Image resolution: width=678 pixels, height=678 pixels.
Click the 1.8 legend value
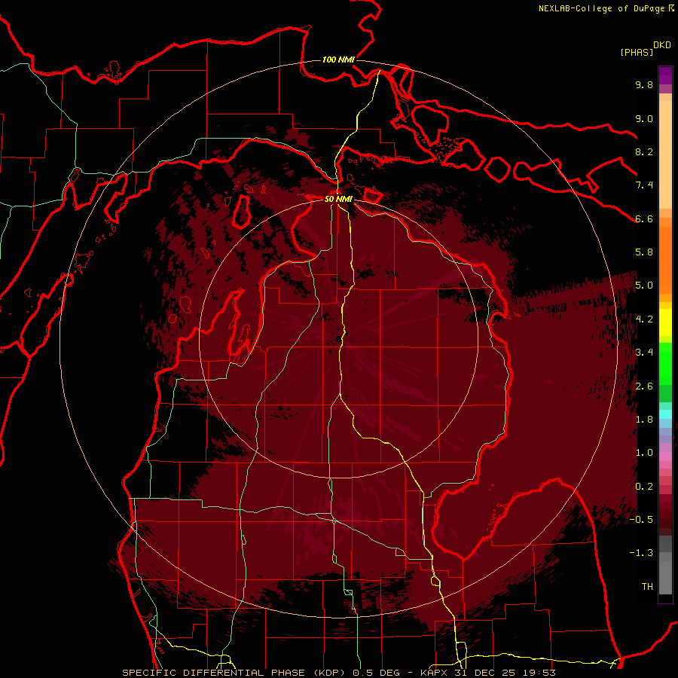pyautogui.click(x=644, y=420)
